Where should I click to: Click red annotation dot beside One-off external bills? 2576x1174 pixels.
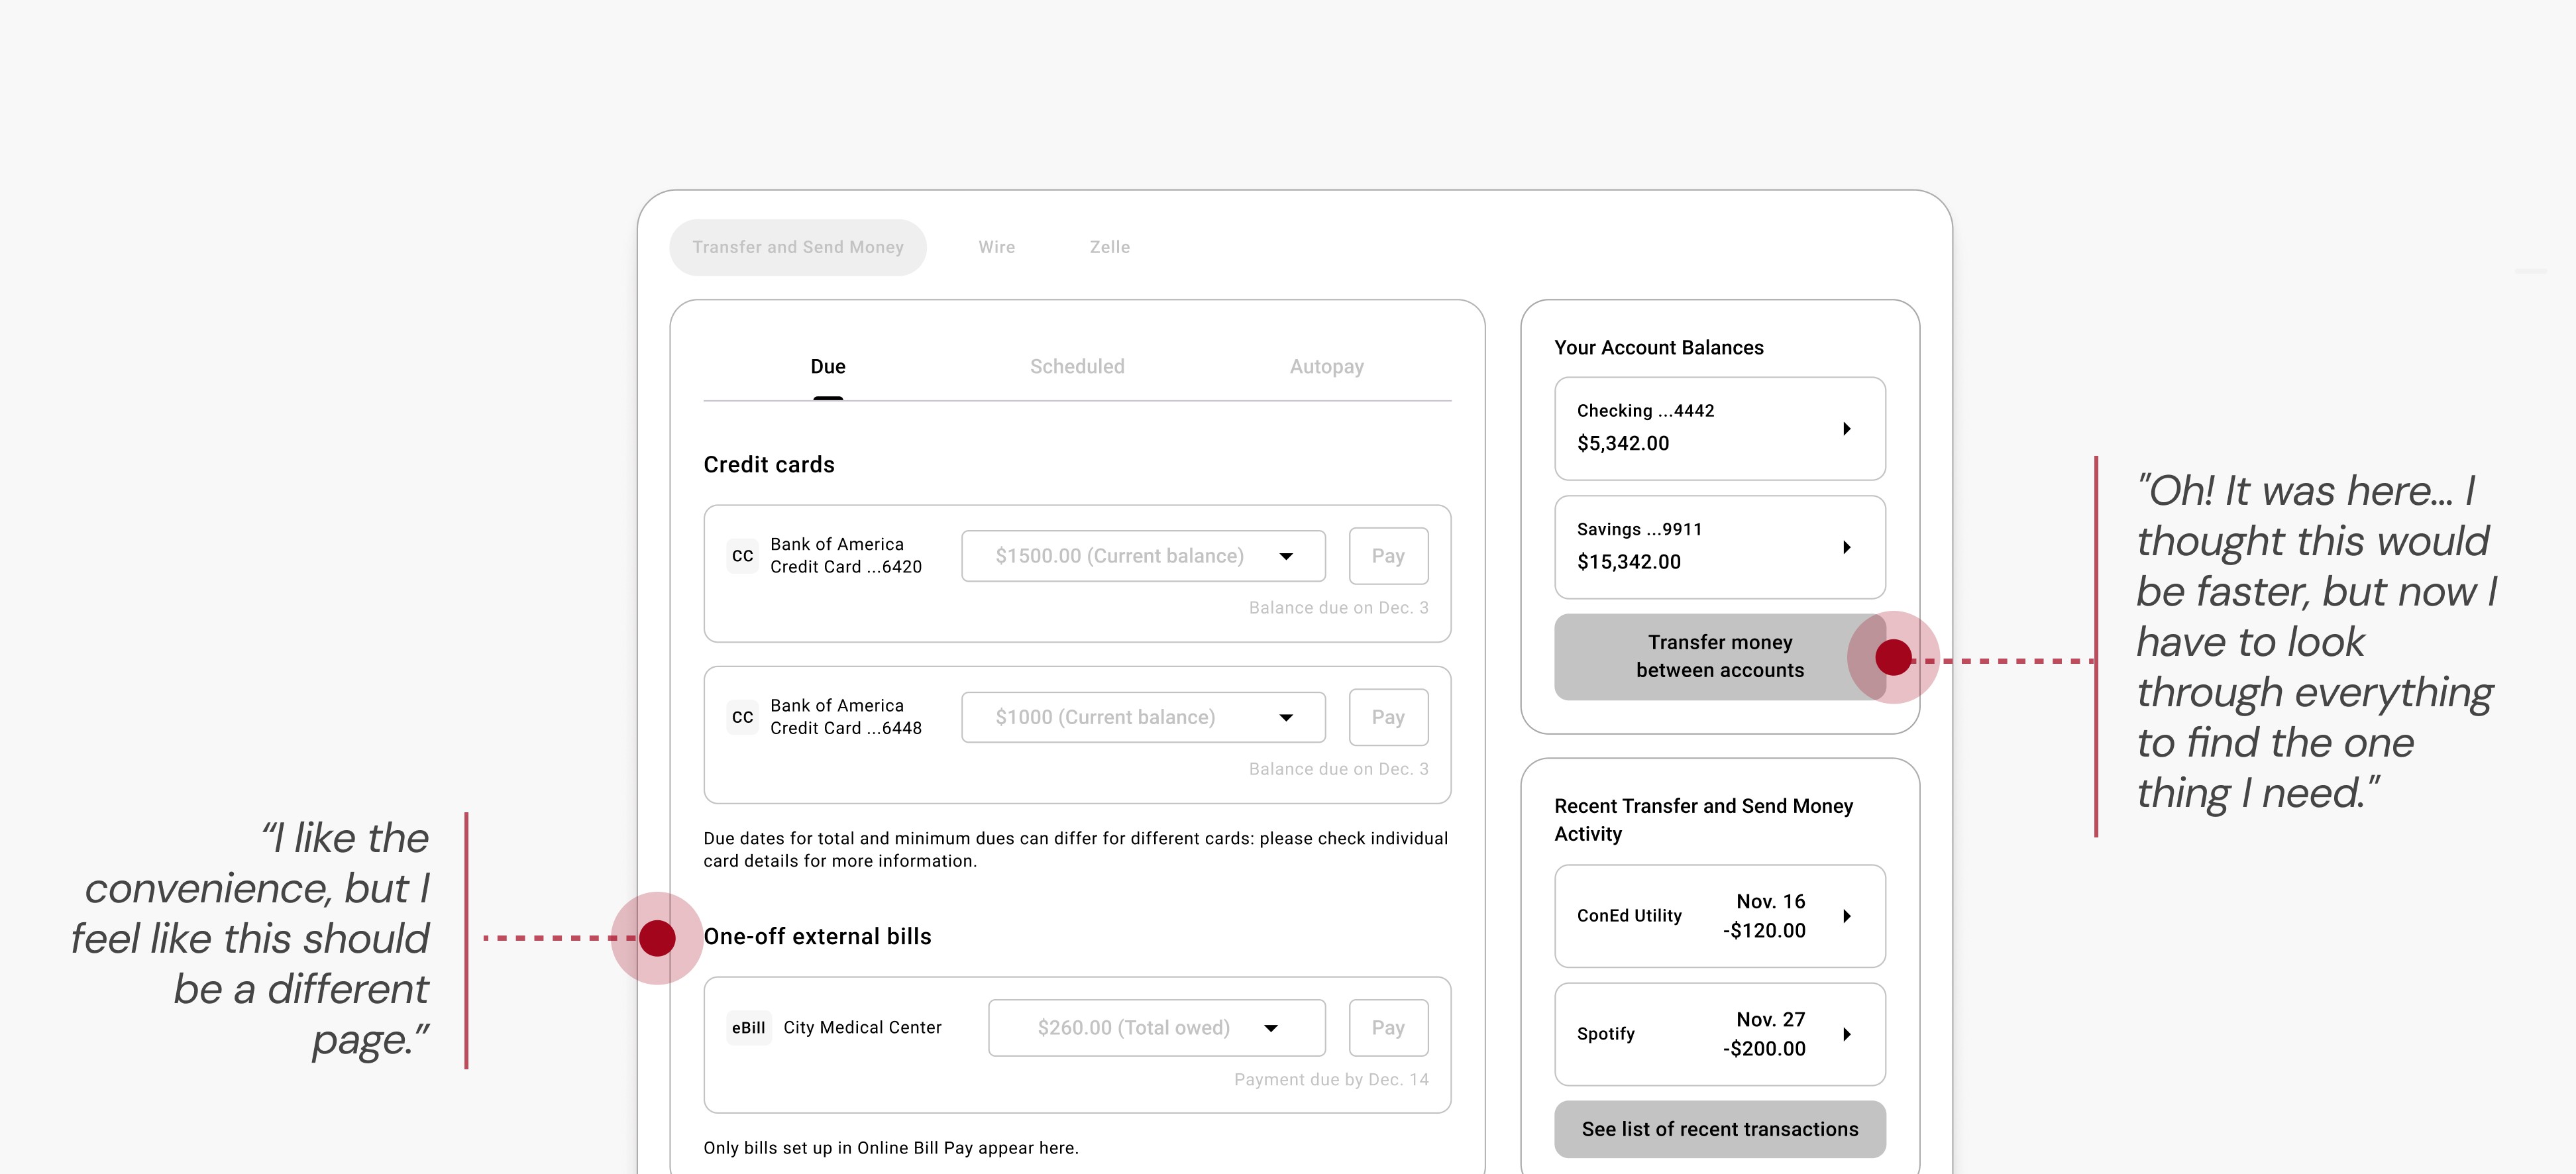point(657,938)
